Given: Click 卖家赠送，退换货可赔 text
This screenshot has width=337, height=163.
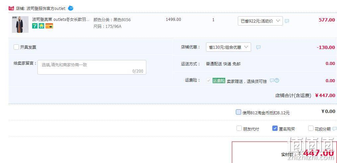Looking at the screenshot, I should [247, 81].
